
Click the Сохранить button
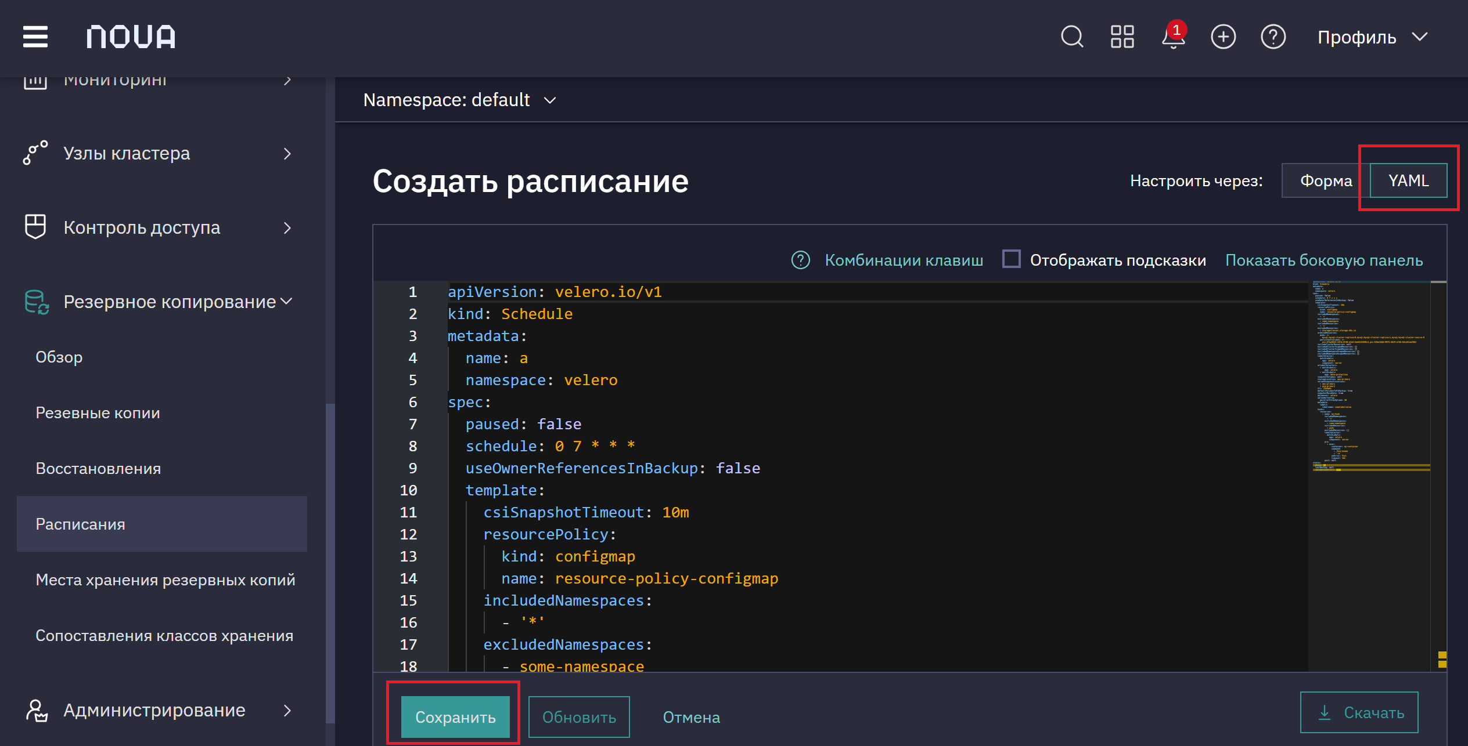tap(455, 717)
